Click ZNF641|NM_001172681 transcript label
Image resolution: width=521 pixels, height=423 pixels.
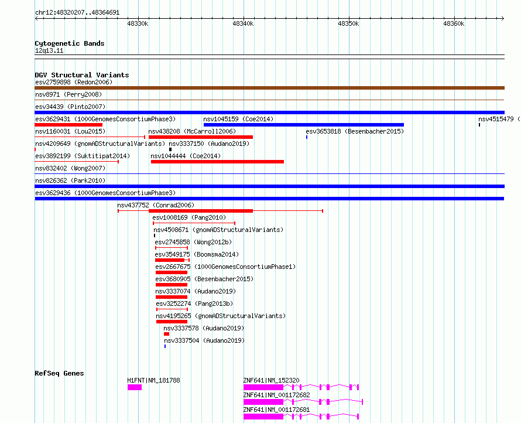pyautogui.click(x=276, y=410)
